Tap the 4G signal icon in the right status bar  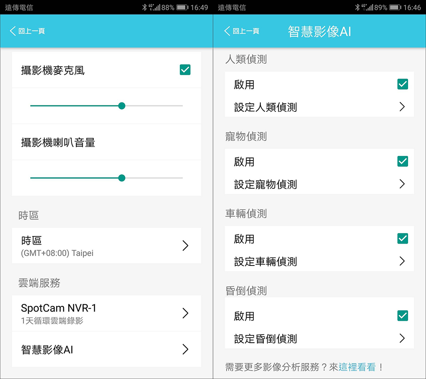(x=367, y=7)
